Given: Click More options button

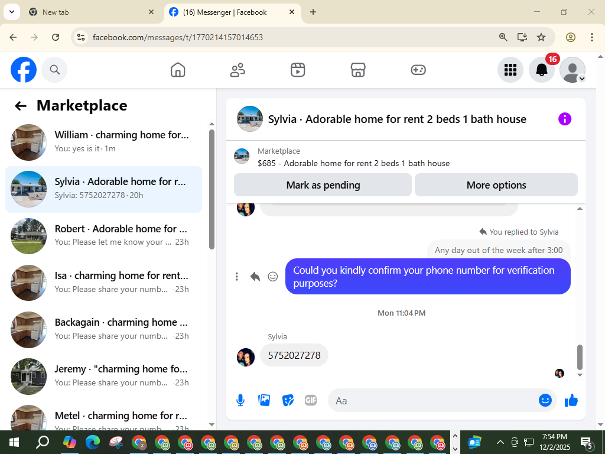Looking at the screenshot, I should coord(496,185).
